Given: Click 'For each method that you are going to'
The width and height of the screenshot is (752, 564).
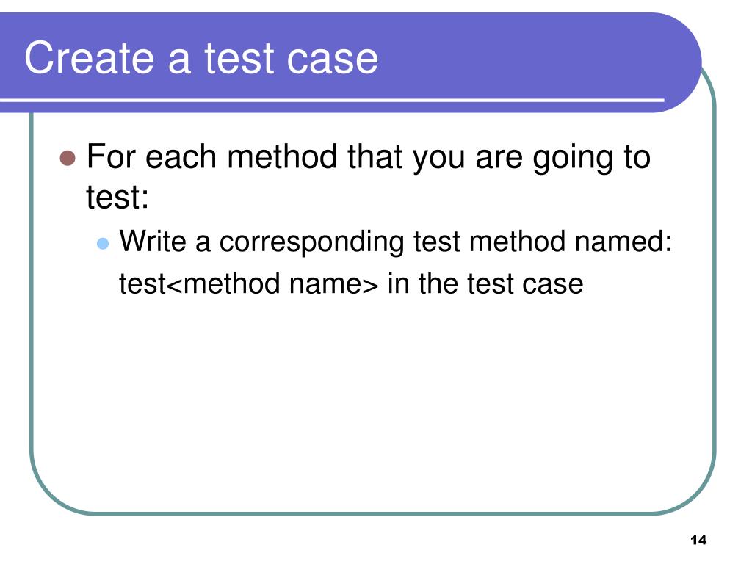Looking at the screenshot, I should 369,157.
